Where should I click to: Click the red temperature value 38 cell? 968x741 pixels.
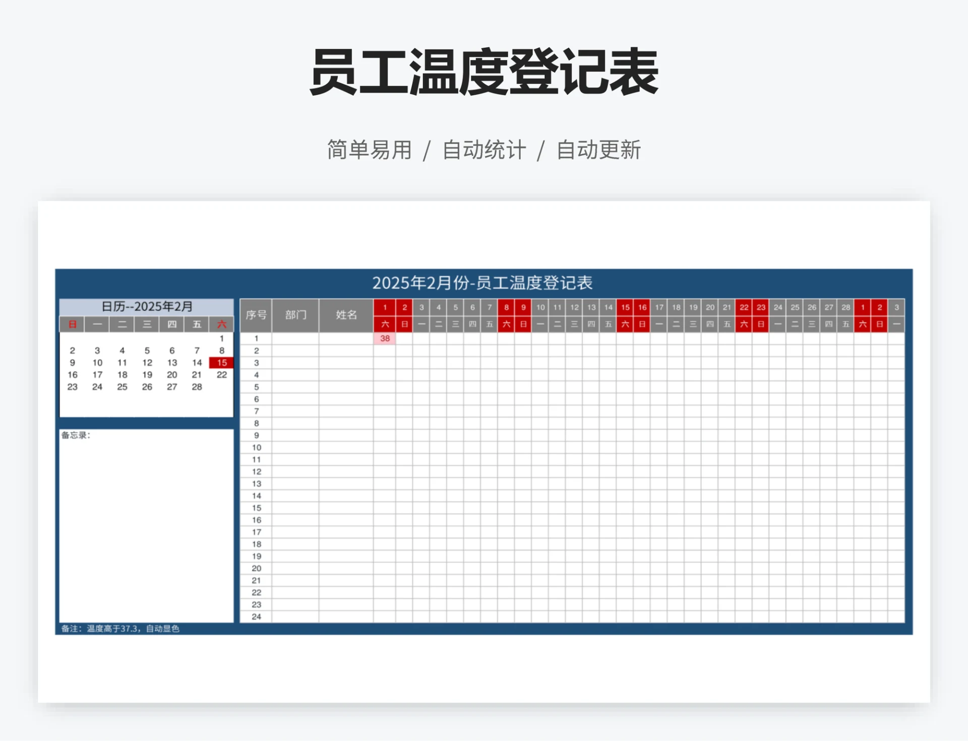pos(385,339)
